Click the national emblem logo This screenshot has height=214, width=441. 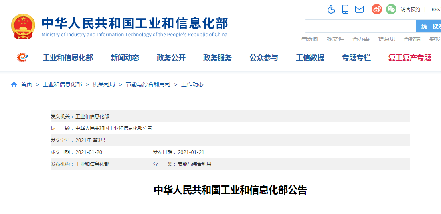[23, 26]
